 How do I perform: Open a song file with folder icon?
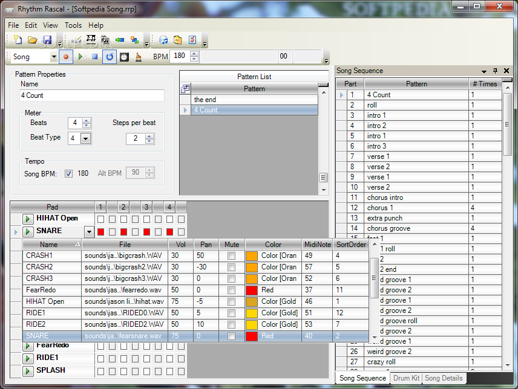coord(33,40)
